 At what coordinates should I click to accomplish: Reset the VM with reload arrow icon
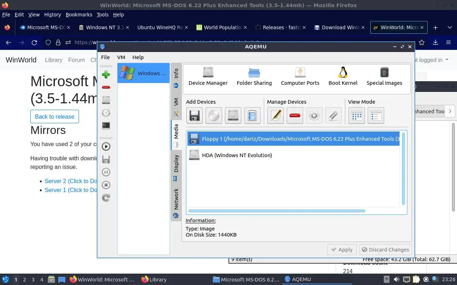coord(106,198)
